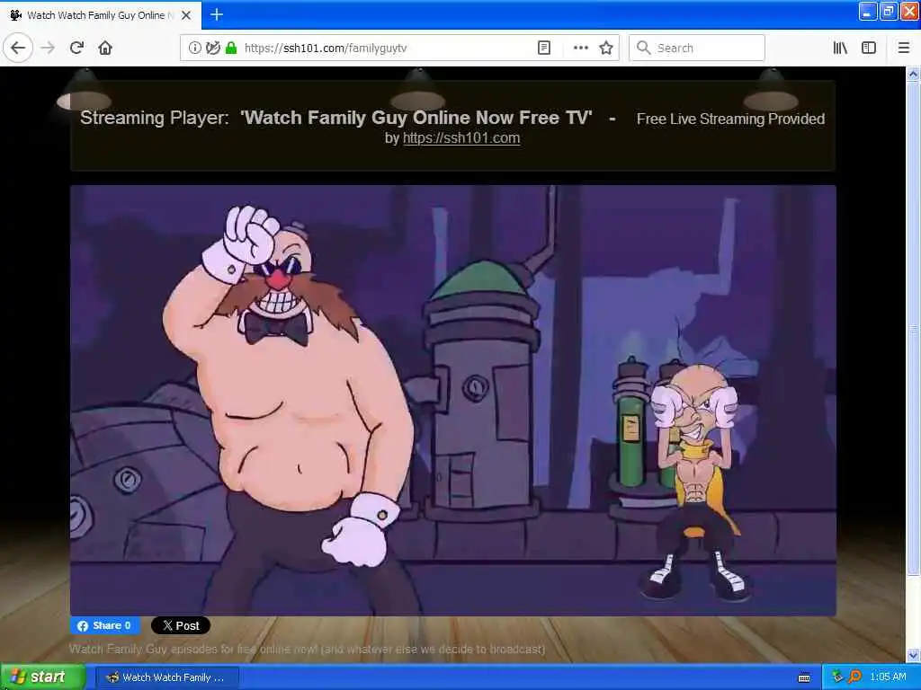Open the Library bookshelf icon
Viewport: 921px width, 690px height.
click(x=840, y=48)
